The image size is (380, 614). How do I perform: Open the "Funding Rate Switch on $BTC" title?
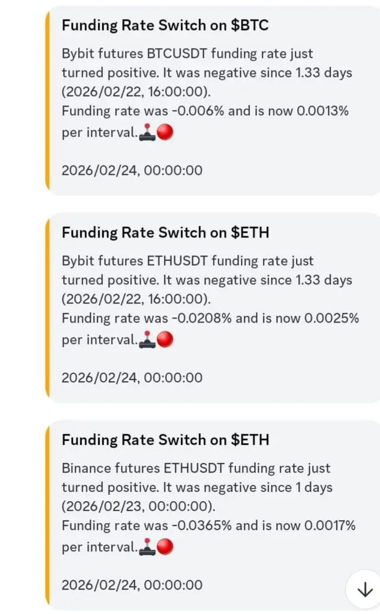click(x=165, y=25)
